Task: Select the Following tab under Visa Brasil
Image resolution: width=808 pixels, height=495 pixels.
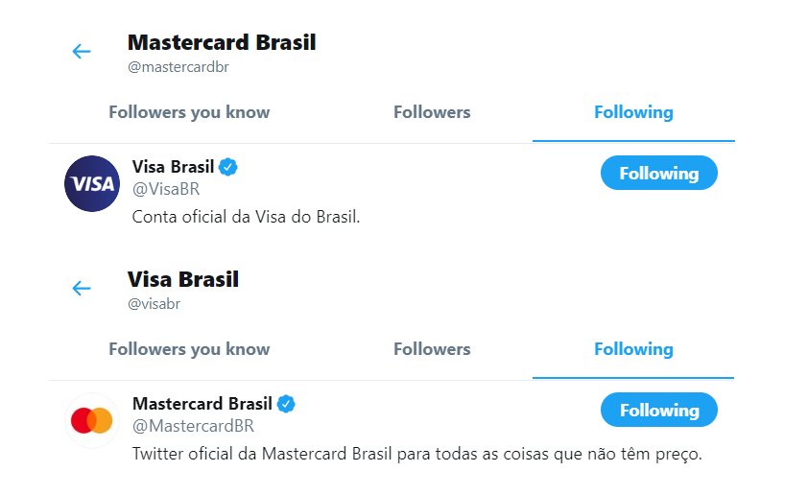Action: pos(633,349)
